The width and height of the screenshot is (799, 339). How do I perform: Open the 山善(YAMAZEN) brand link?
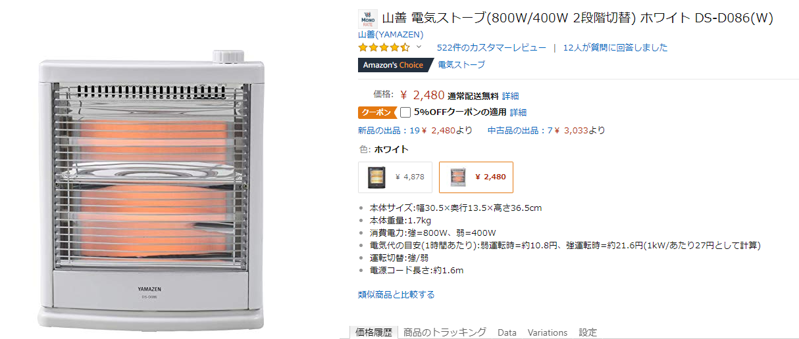[x=390, y=34]
